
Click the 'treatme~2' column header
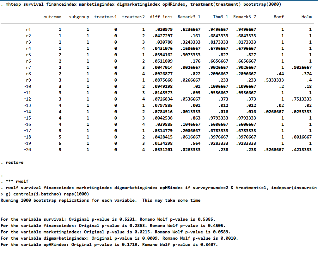click(x=133, y=17)
